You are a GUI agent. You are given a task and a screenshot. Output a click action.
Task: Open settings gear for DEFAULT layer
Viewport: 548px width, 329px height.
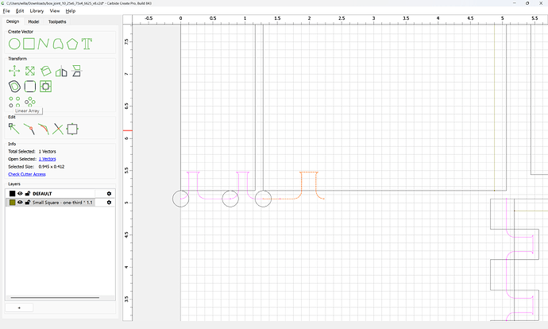point(109,193)
